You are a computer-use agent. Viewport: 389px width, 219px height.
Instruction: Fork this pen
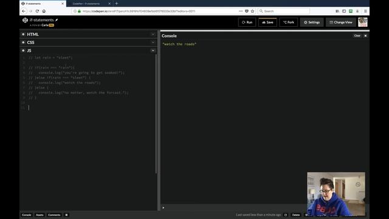coord(289,22)
